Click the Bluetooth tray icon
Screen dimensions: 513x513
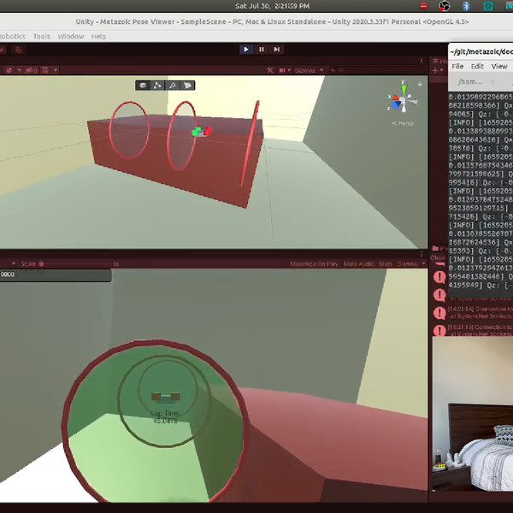point(466,6)
